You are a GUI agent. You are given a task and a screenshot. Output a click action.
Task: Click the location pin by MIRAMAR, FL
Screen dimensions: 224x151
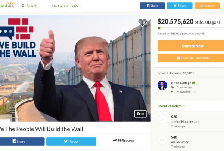click(172, 92)
